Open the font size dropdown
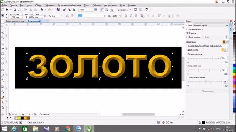This screenshot has height=132, width=236. tap(120, 16)
